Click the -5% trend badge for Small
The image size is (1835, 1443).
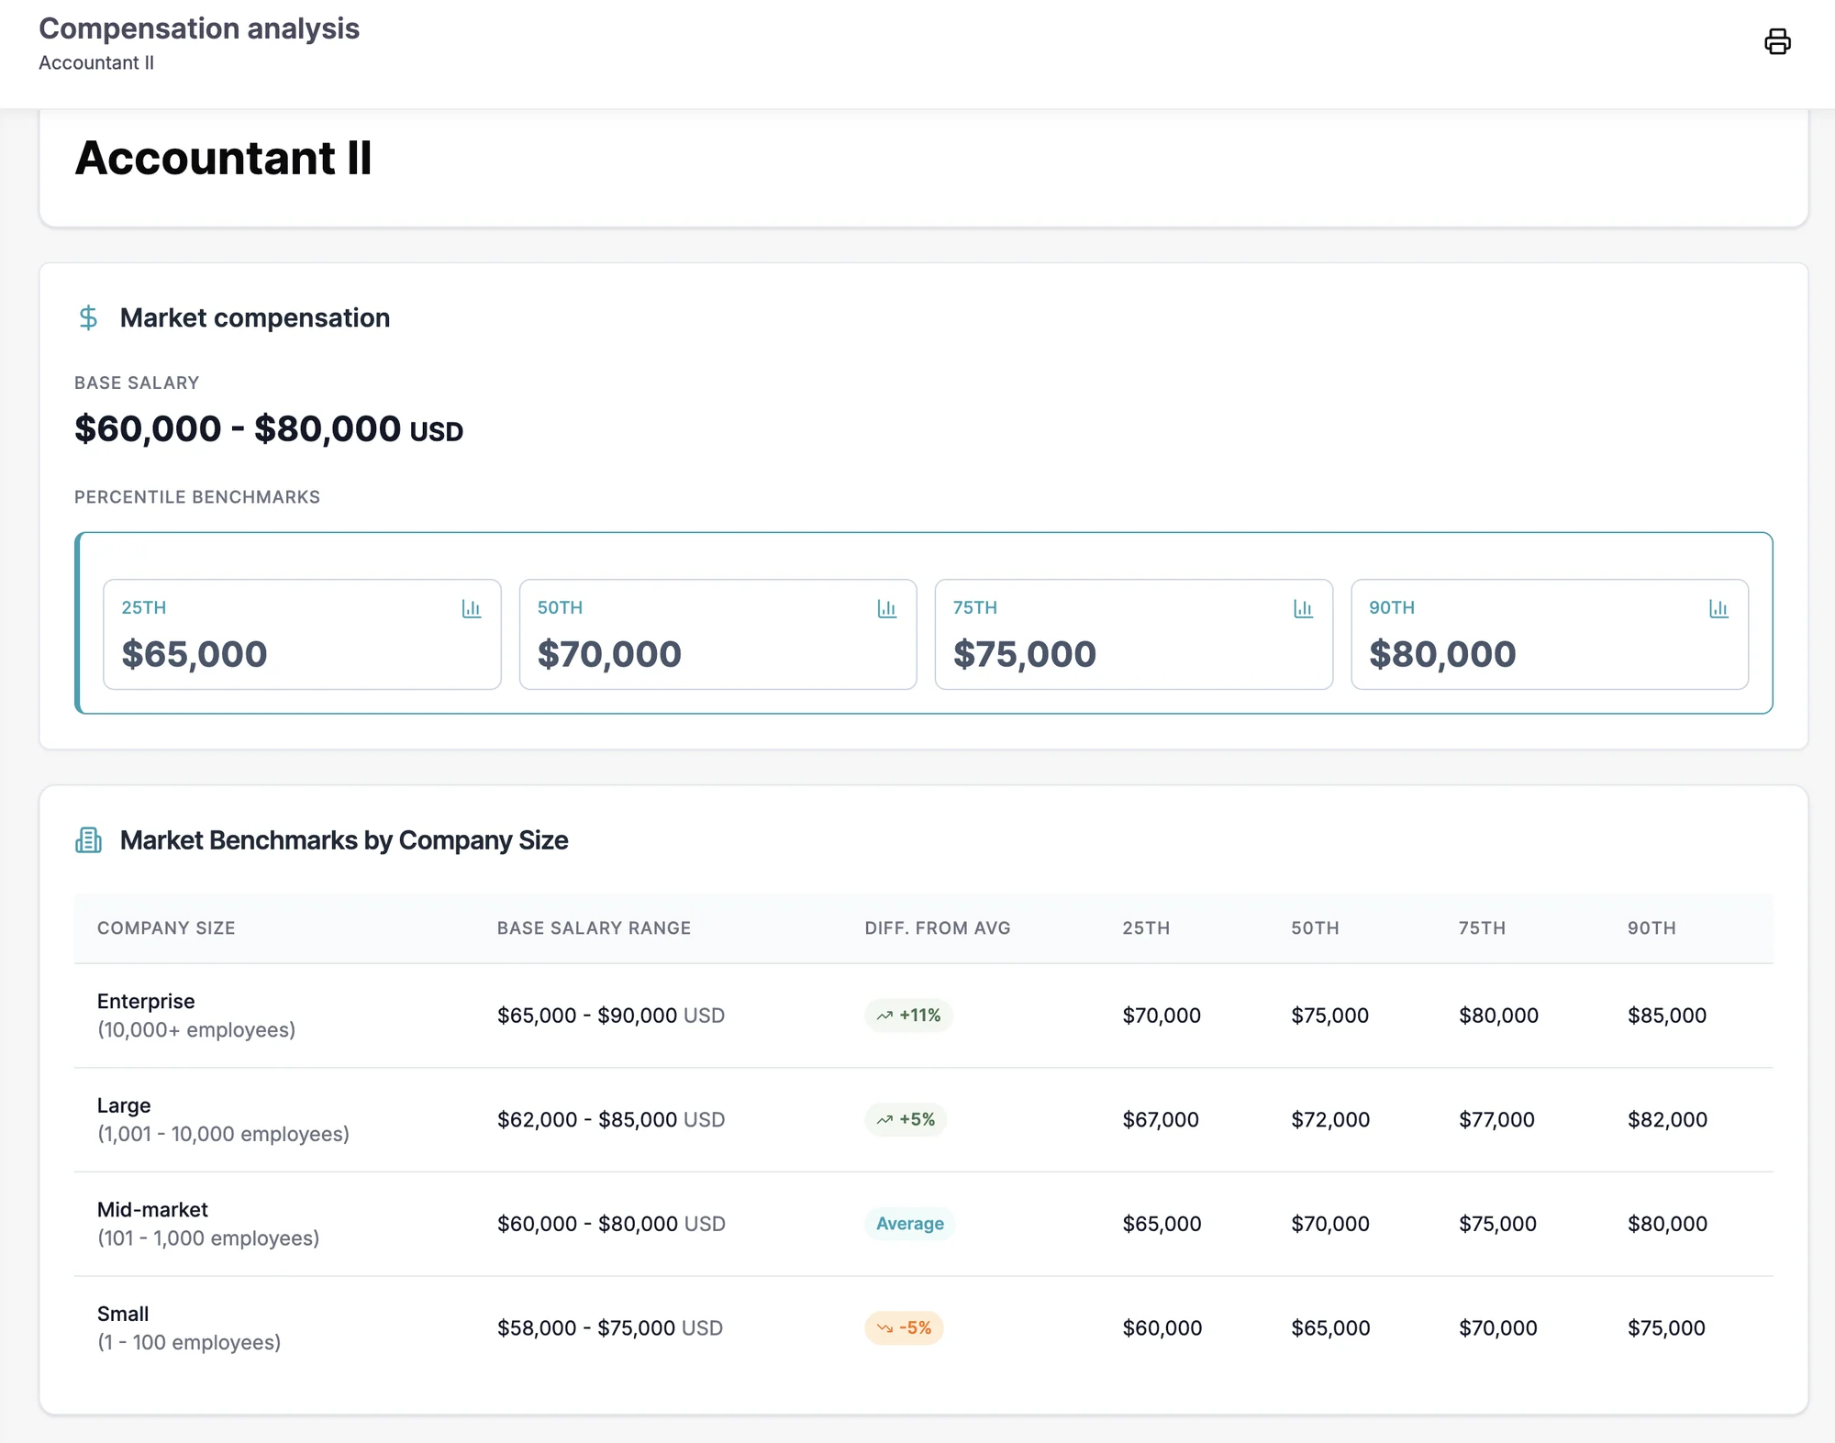[x=904, y=1327]
